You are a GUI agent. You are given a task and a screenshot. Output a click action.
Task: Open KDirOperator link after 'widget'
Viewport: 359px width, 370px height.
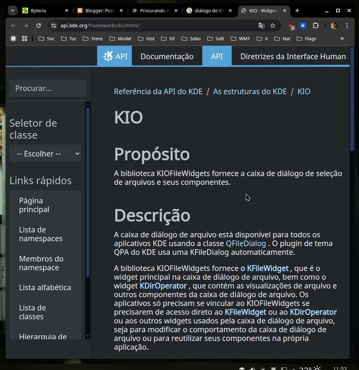click(x=163, y=286)
